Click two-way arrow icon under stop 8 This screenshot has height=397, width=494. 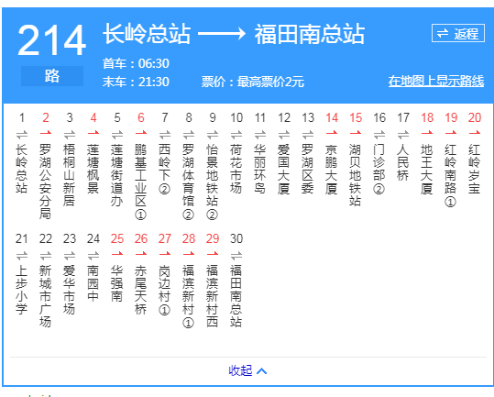tap(189, 135)
